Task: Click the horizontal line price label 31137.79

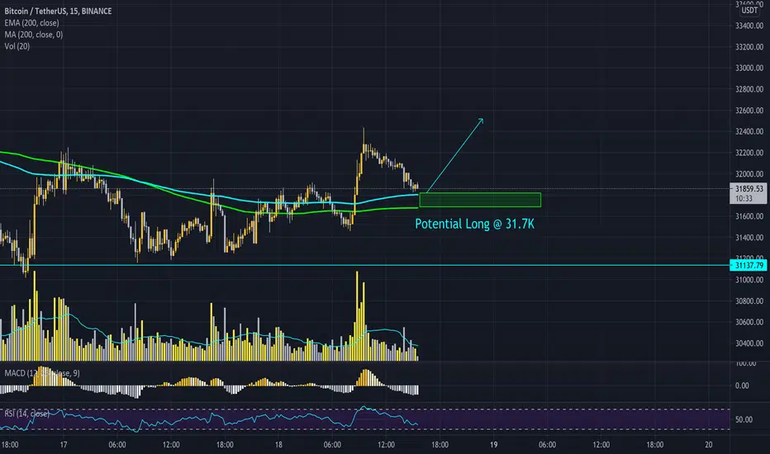Action: click(x=749, y=265)
